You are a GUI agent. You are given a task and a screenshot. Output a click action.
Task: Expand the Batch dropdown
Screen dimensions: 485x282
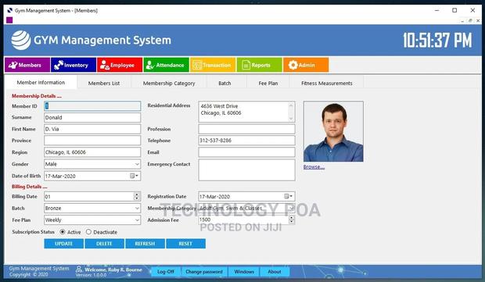tap(137, 208)
